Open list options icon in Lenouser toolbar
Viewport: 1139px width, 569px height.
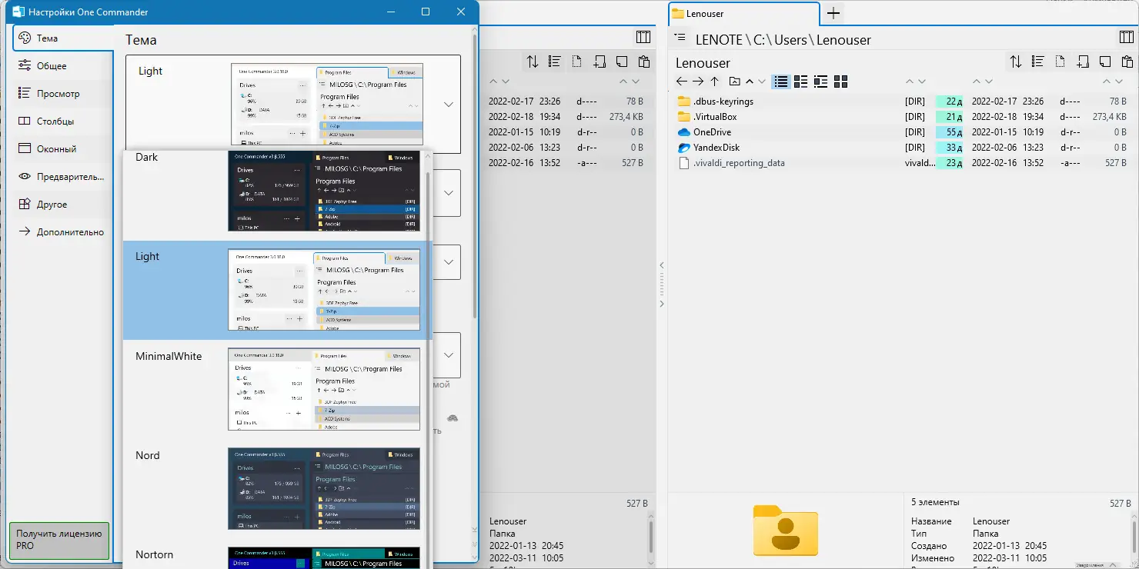pyautogui.click(x=1038, y=62)
